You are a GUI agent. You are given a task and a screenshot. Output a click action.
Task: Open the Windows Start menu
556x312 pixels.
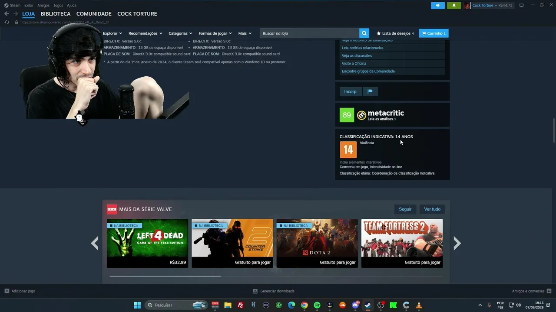(137, 305)
